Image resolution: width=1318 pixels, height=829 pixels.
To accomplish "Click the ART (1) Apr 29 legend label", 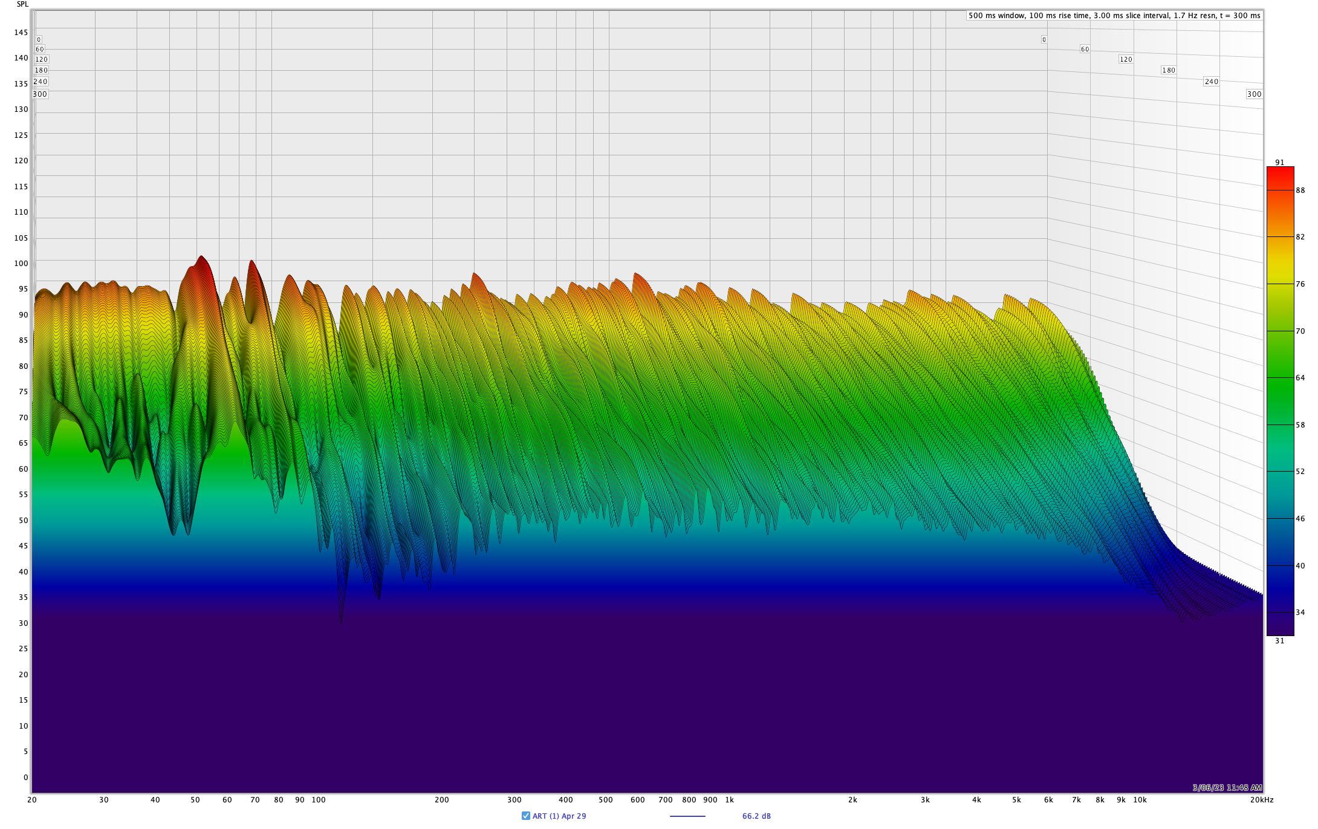I will (559, 816).
